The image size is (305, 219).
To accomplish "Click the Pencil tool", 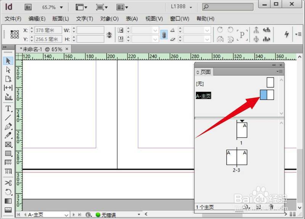I will [x=8, y=136].
